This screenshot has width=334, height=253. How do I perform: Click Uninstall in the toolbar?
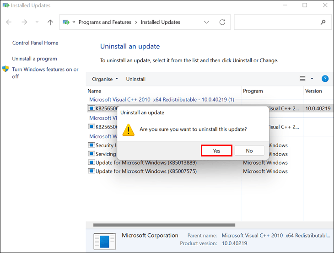point(136,79)
